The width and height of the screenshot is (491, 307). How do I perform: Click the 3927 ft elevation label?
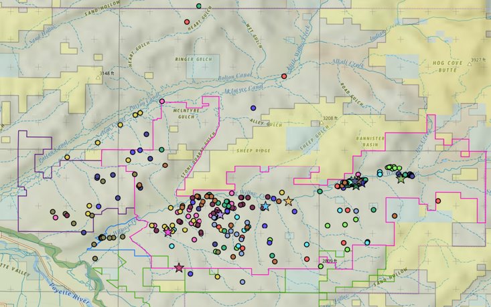[x=479, y=60]
